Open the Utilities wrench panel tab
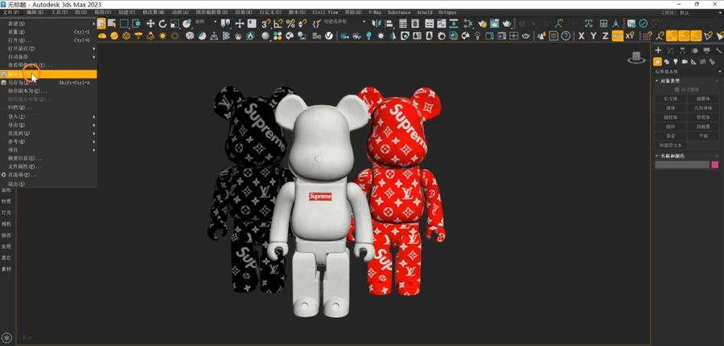Viewport: 724px width, 346px height. pos(718,51)
